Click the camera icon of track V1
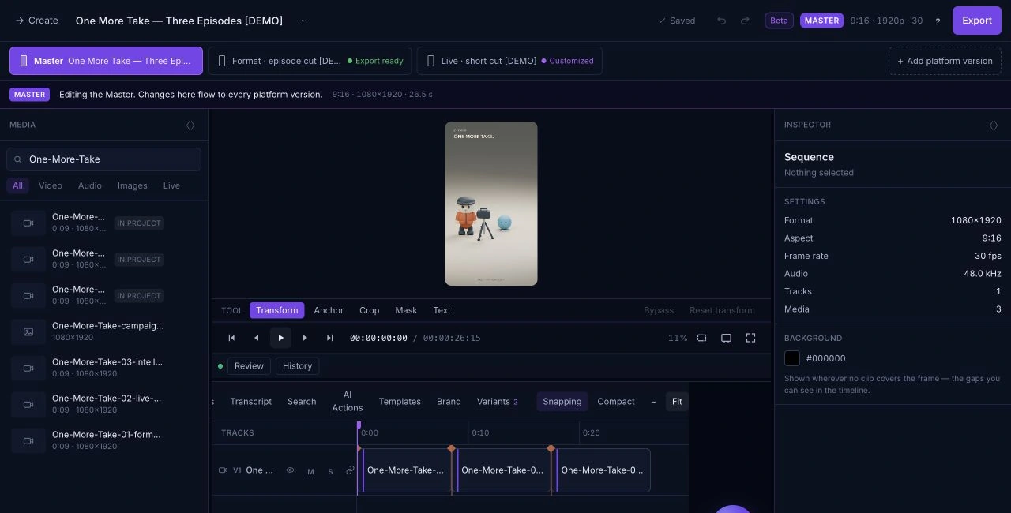The image size is (1011, 513). (223, 470)
